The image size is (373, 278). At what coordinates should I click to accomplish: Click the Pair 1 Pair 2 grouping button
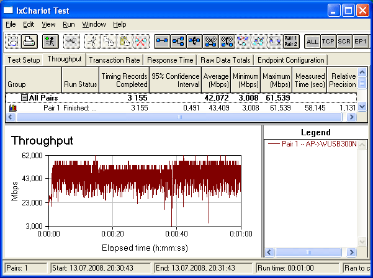291,42
